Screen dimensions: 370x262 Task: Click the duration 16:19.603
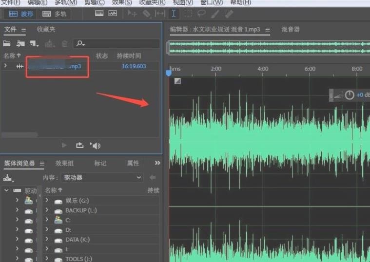click(x=134, y=66)
